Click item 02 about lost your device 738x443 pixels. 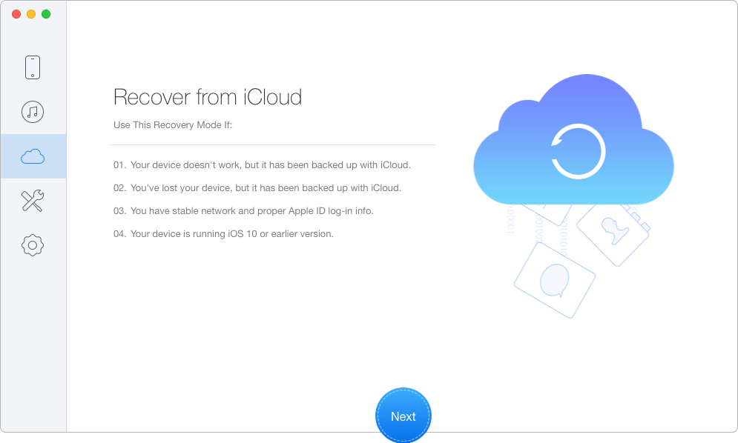257,188
